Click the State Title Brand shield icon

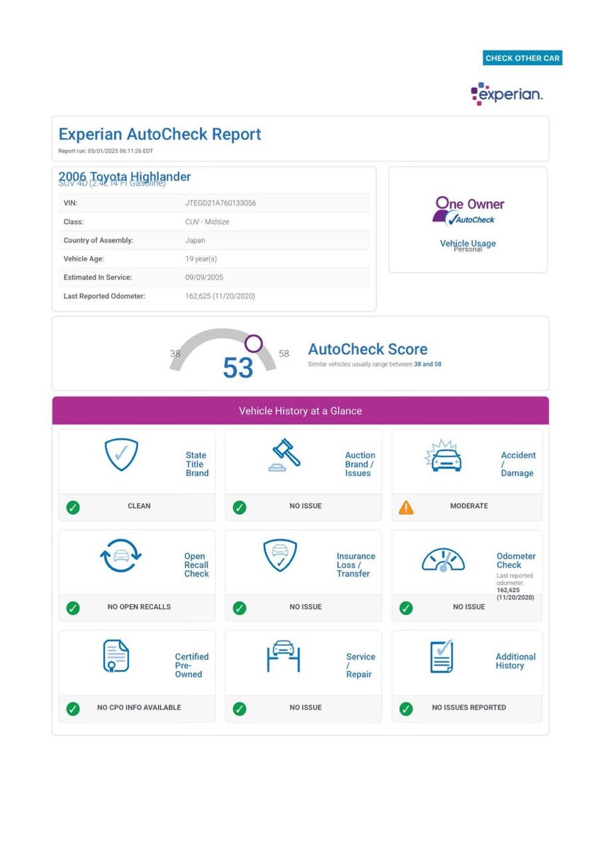click(121, 455)
